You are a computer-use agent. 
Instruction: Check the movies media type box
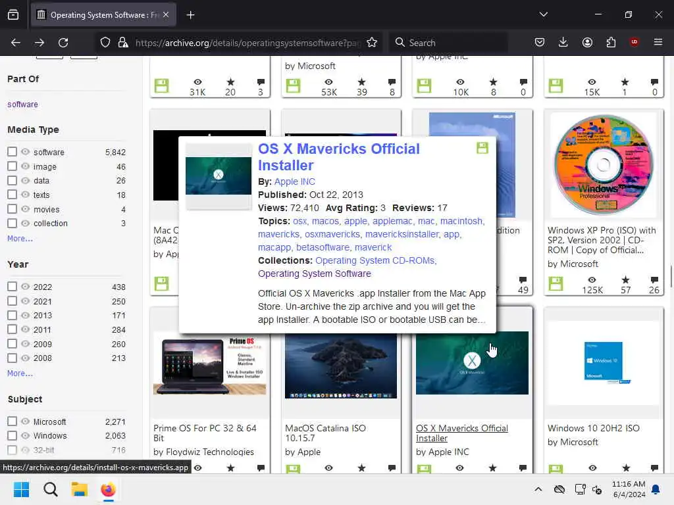point(12,208)
